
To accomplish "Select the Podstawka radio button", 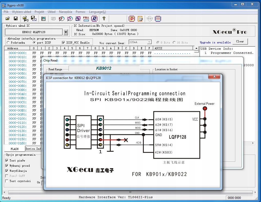I will (x=8, y=43).
